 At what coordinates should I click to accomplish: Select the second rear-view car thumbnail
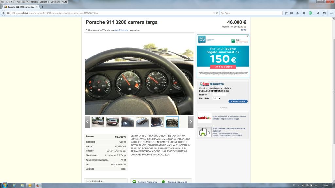(x=113, y=122)
